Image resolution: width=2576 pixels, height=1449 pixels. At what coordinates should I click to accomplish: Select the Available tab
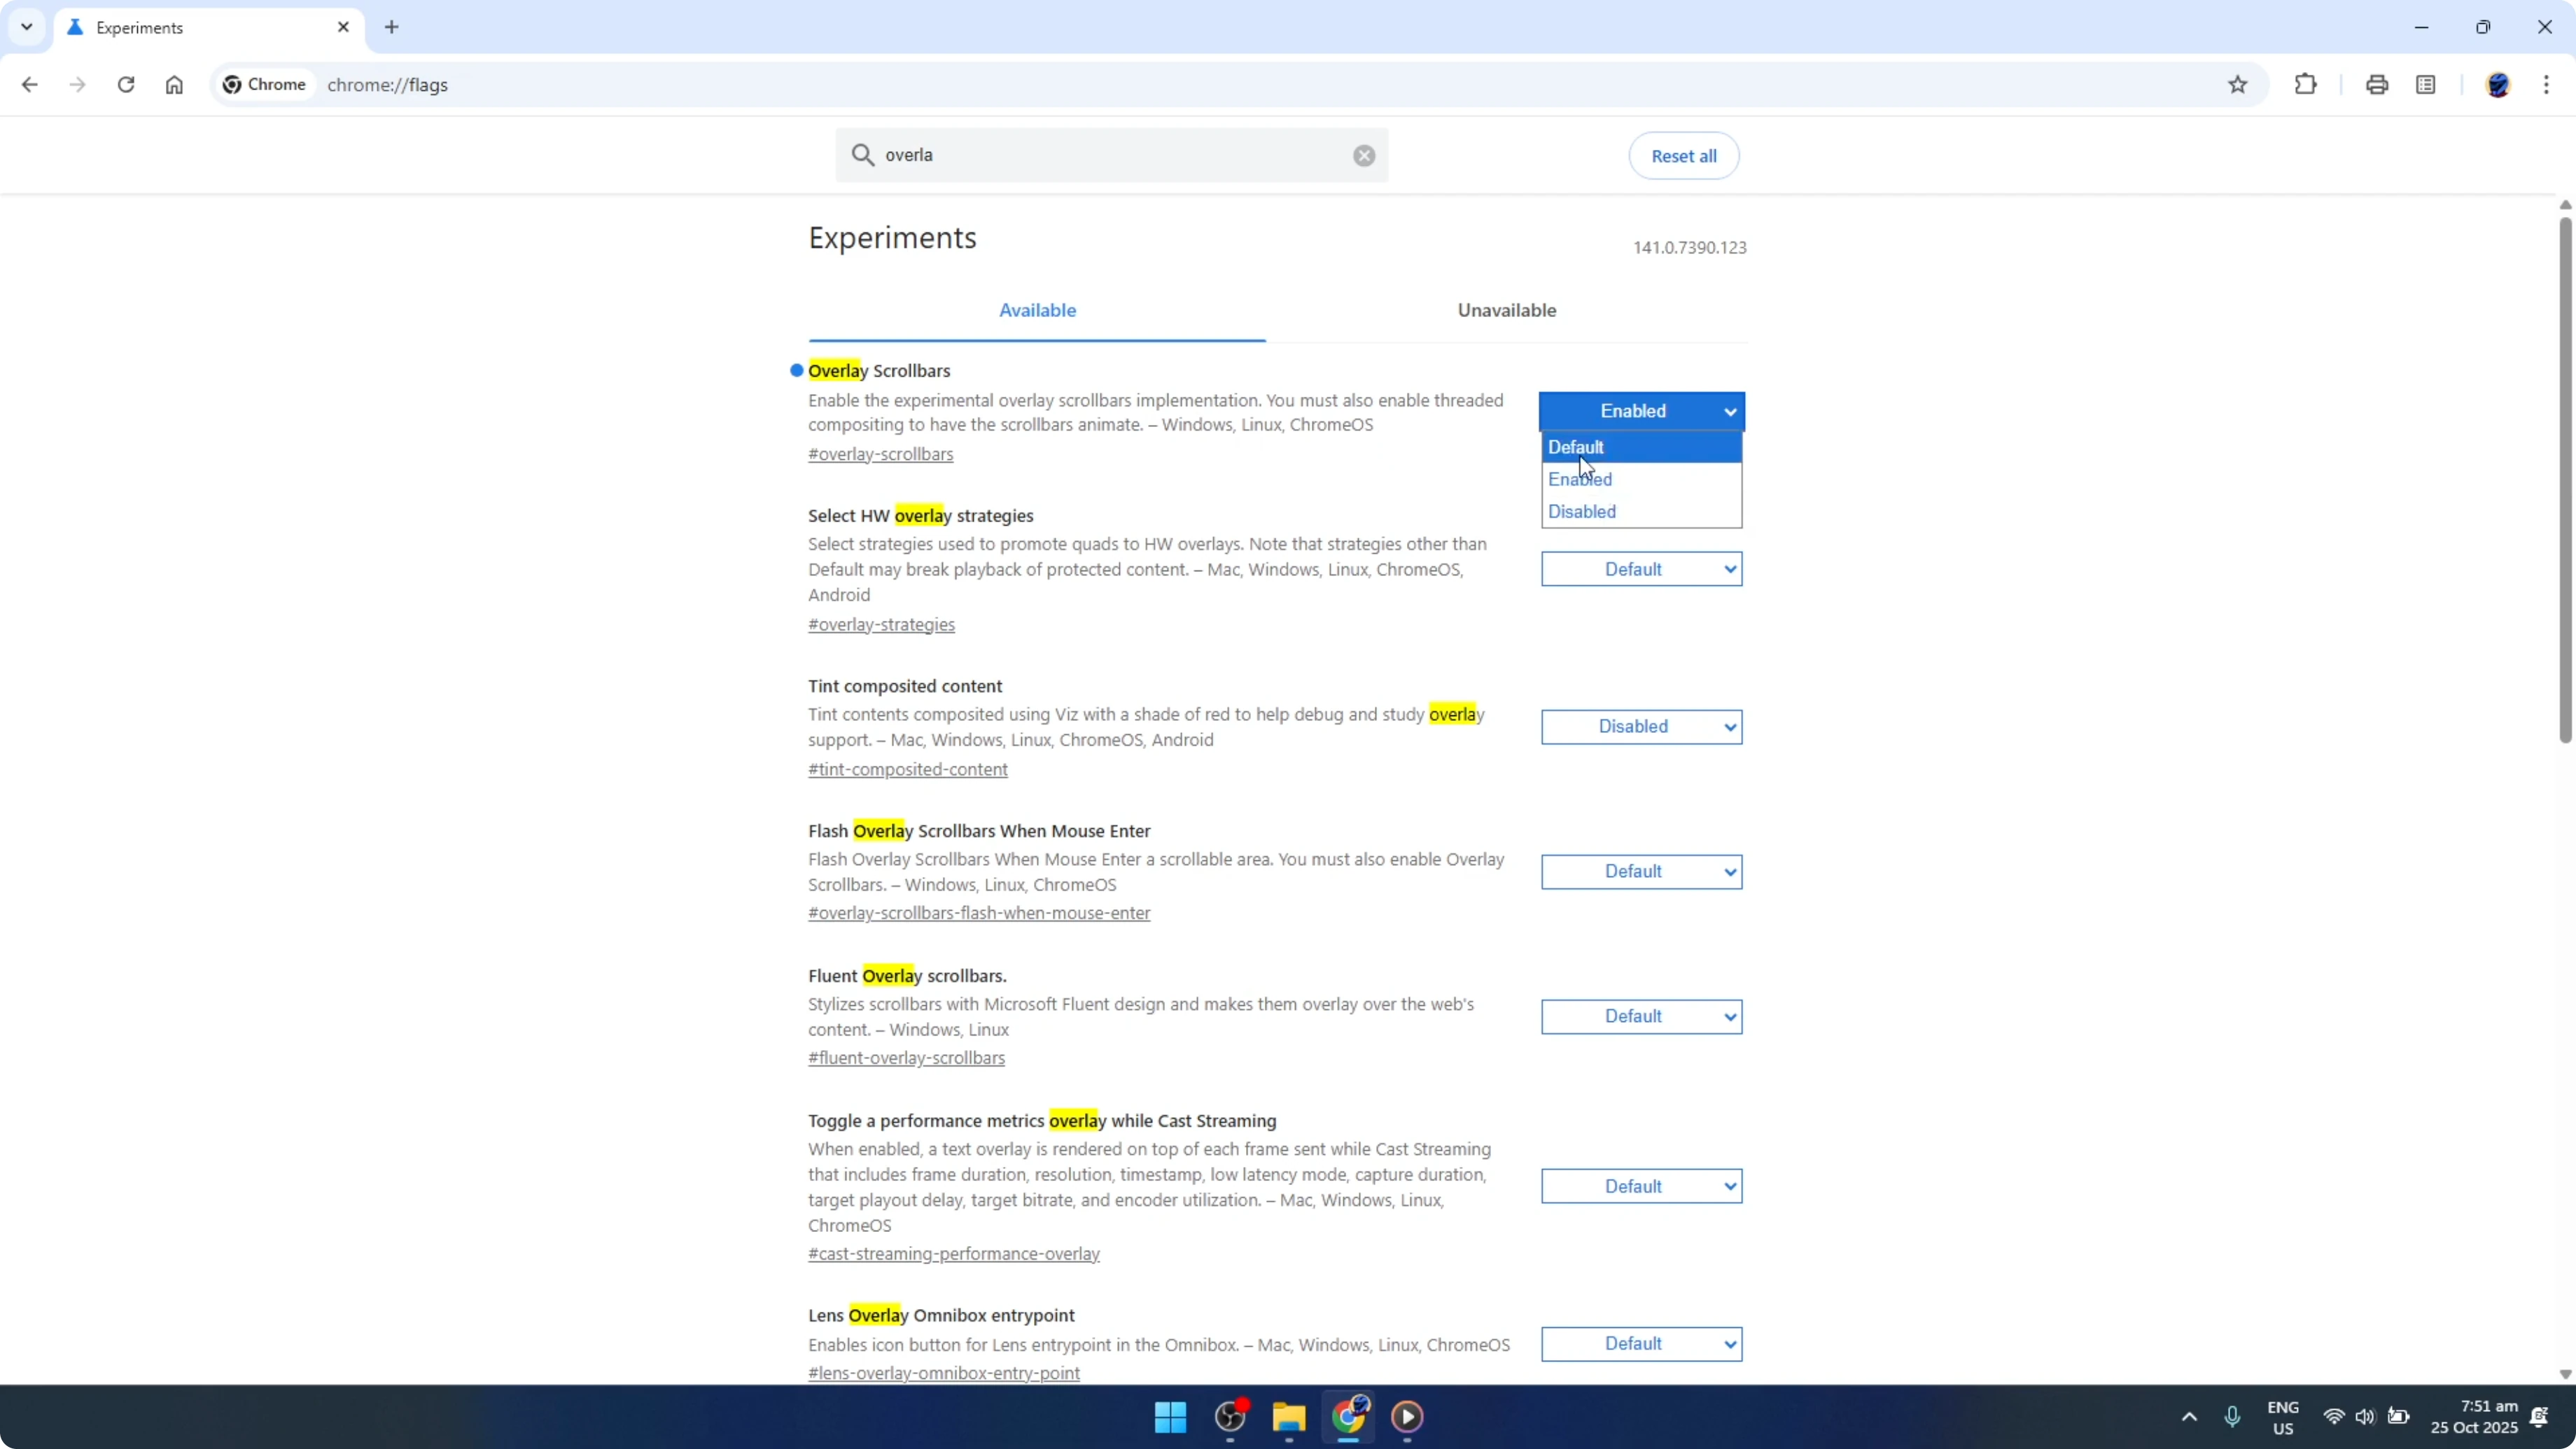tap(1037, 310)
